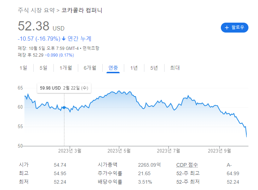Show the 5년 chart range
Image resolution: width=258 pixels, height=190 pixels.
[154, 68]
